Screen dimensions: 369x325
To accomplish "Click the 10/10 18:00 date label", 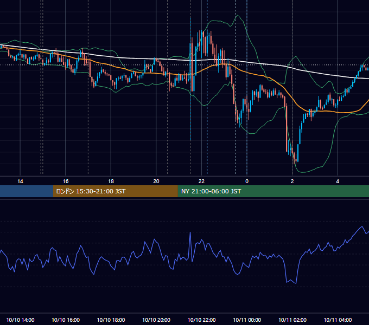I will [111, 320].
